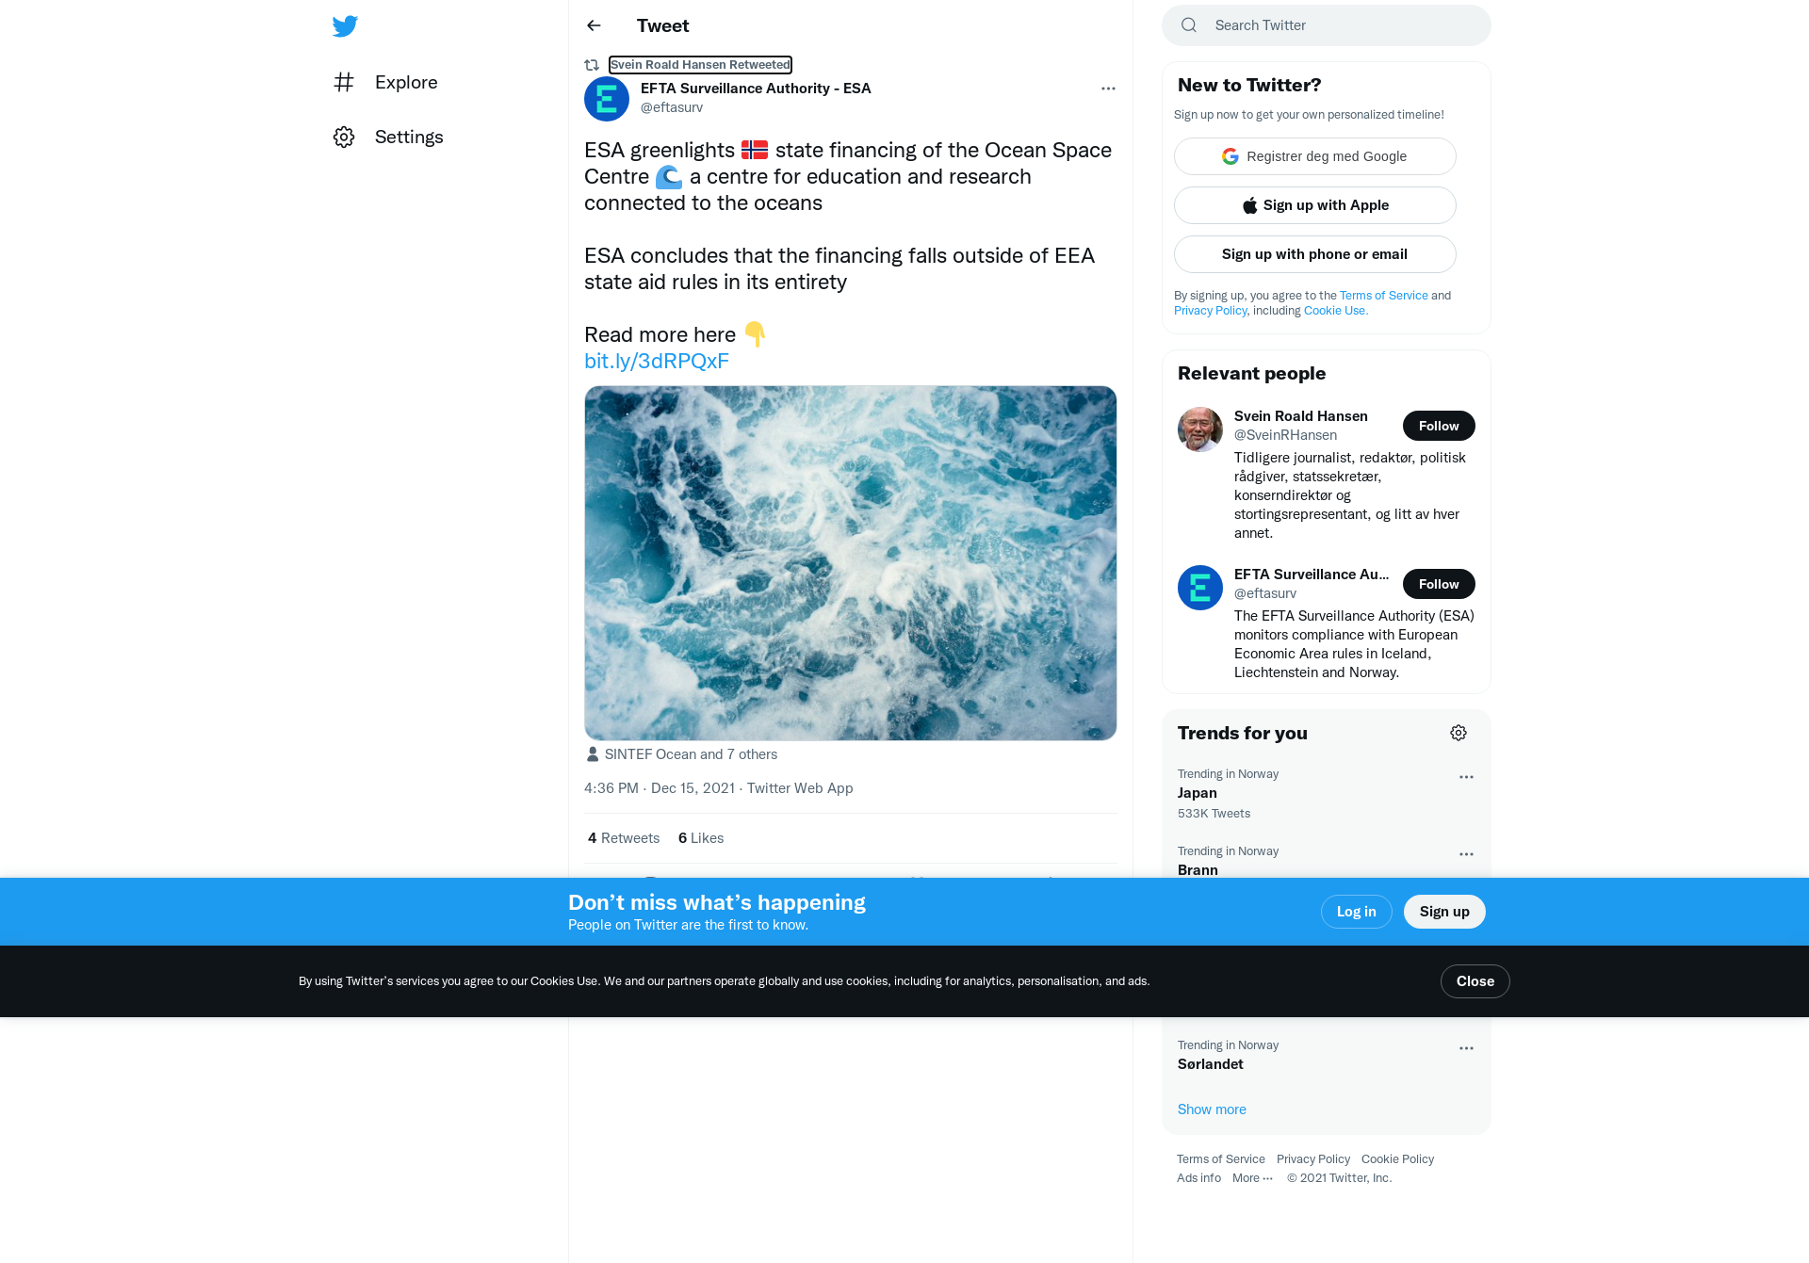The width and height of the screenshot is (1809, 1263).
Task: Follow Svein Roald Hansen
Action: 1439,426
